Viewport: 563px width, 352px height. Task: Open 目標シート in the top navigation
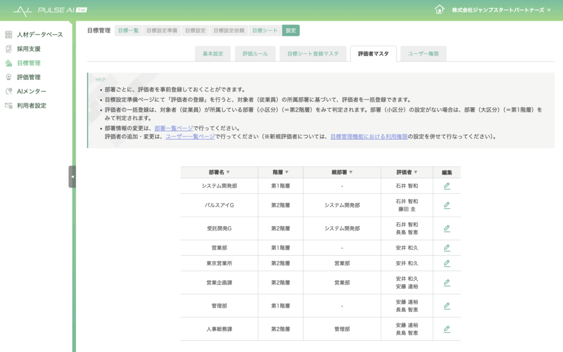click(265, 31)
